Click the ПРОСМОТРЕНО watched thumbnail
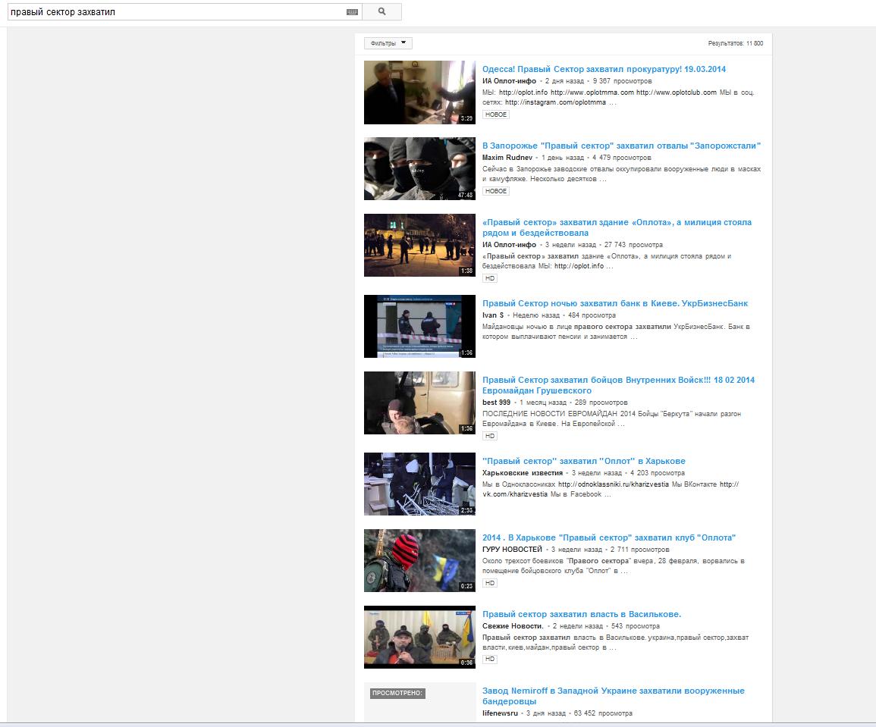The height and width of the screenshot is (727, 876). coord(419,703)
